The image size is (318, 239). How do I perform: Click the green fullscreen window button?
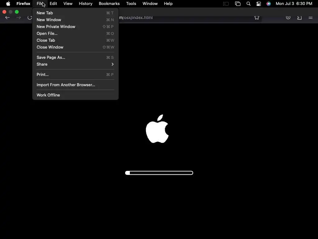[17, 12]
